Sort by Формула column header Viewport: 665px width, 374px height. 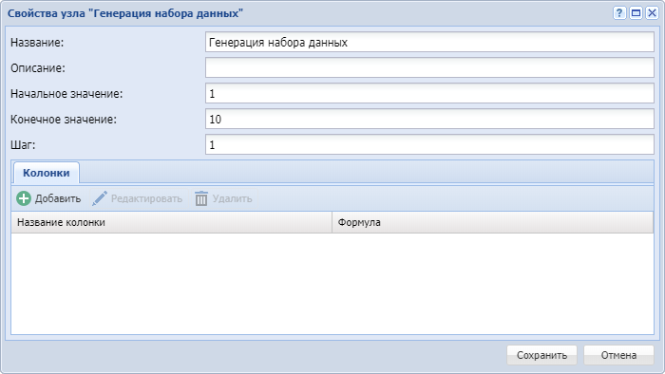click(492, 222)
